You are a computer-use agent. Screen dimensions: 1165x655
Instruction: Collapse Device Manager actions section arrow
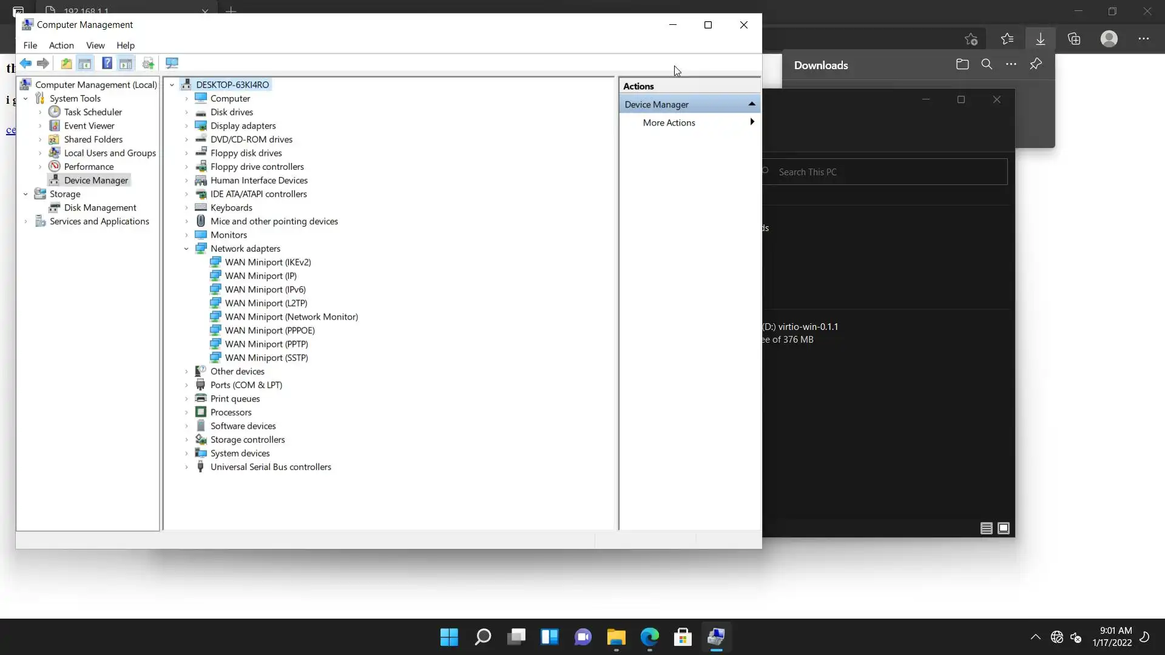(x=752, y=104)
